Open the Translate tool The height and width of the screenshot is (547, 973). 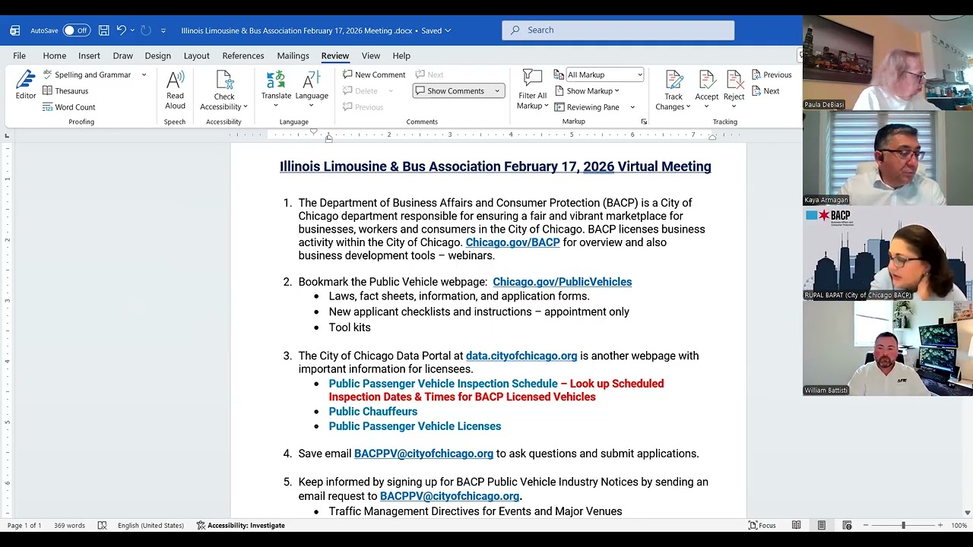point(276,90)
